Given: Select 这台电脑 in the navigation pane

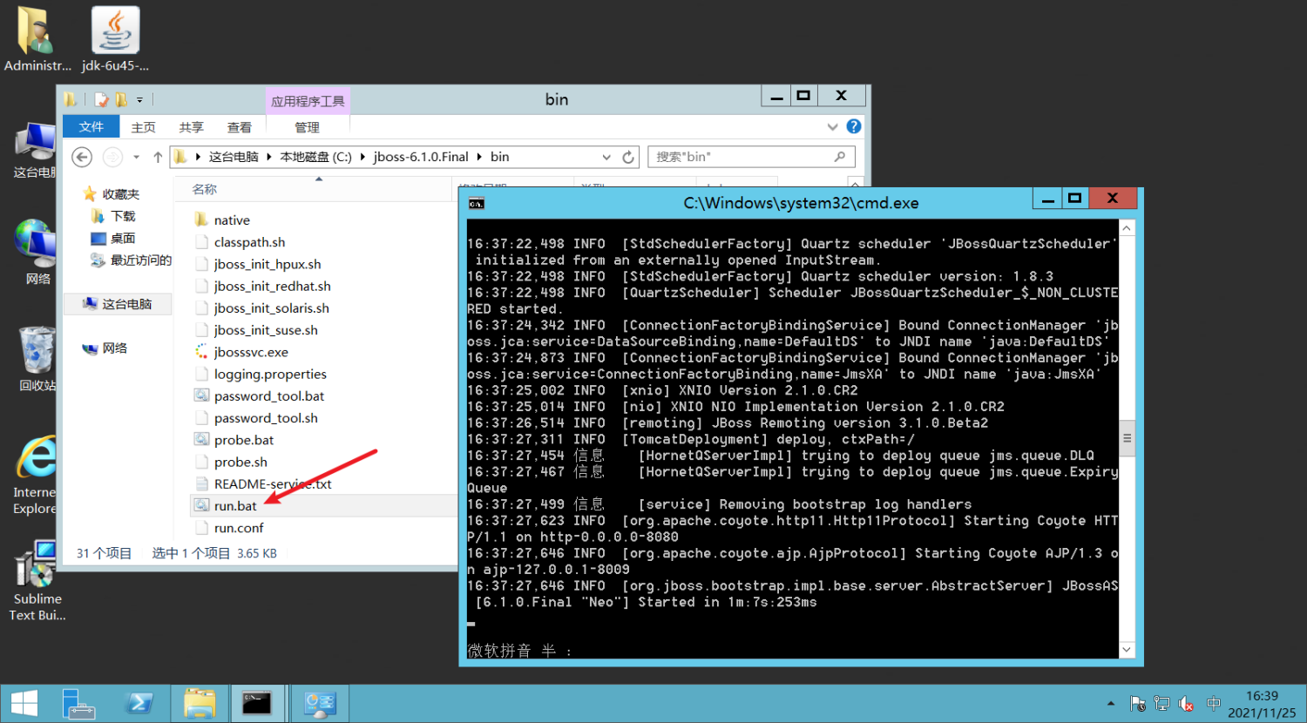Looking at the screenshot, I should [126, 304].
